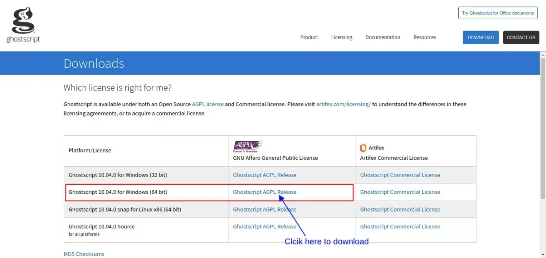Open Commercial License for Source
This screenshot has height=258, width=546.
[400, 227]
